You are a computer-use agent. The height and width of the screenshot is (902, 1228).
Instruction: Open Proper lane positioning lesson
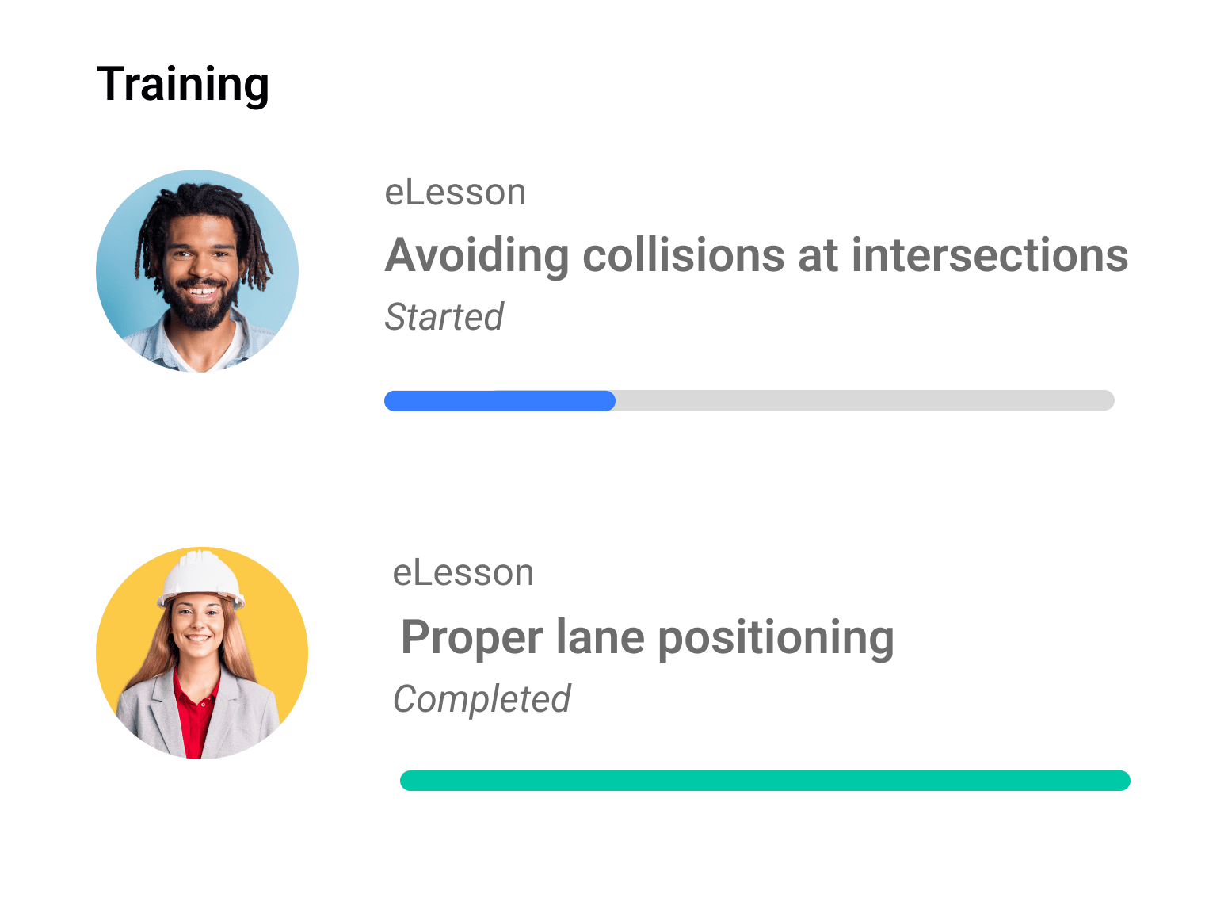(x=647, y=637)
